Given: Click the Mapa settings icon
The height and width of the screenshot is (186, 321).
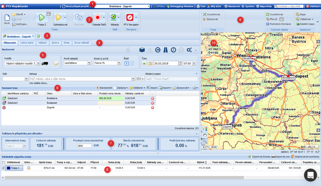Looking at the screenshot, I should pos(297,14).
